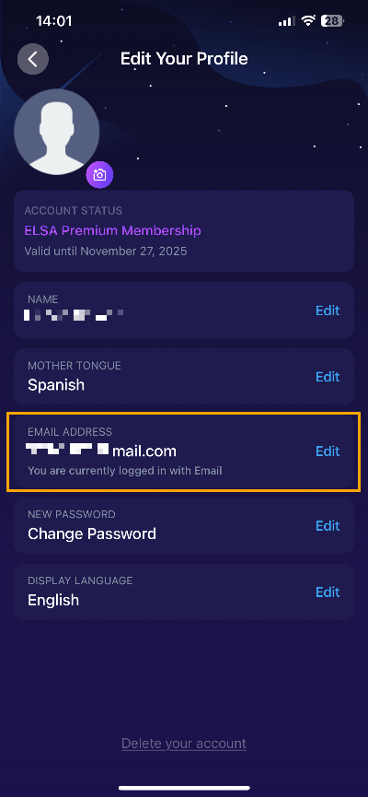Viewport: 368px width, 797px height.
Task: Select the English display language value
Action: tap(53, 601)
